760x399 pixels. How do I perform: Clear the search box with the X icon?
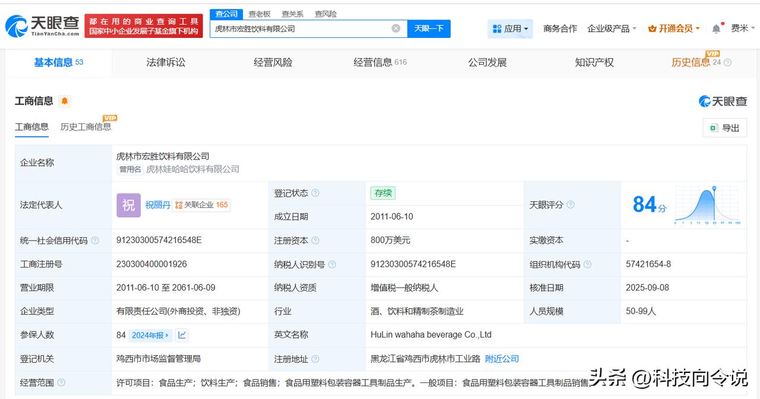(396, 28)
